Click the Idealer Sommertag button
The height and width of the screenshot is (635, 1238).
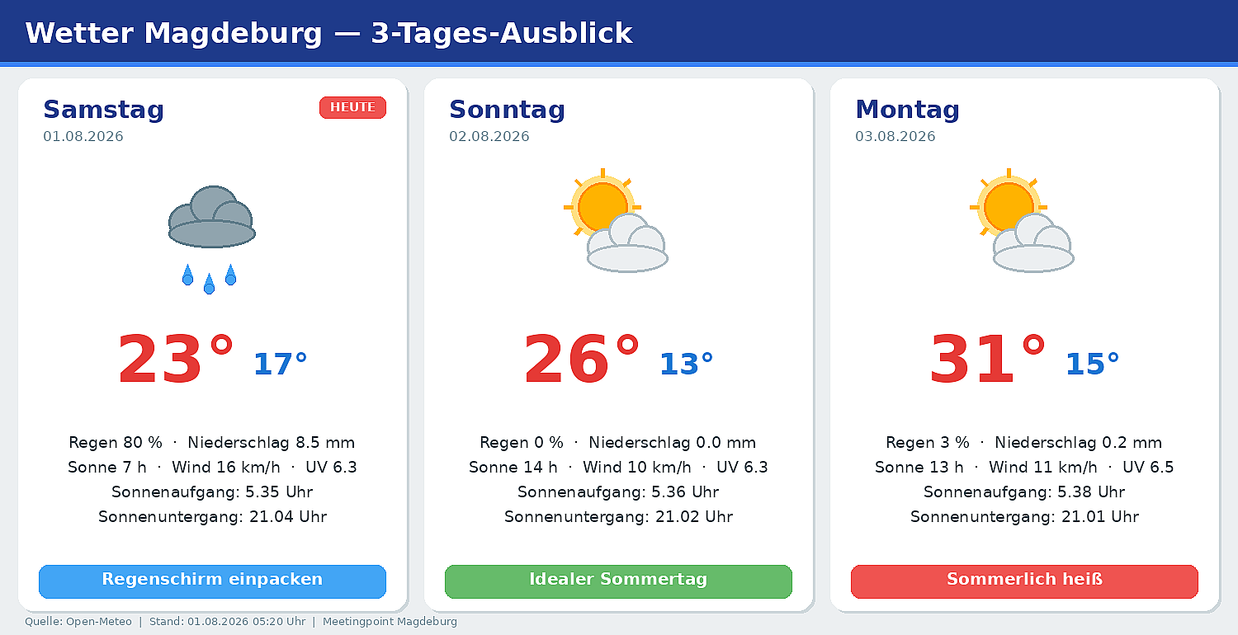click(618, 581)
